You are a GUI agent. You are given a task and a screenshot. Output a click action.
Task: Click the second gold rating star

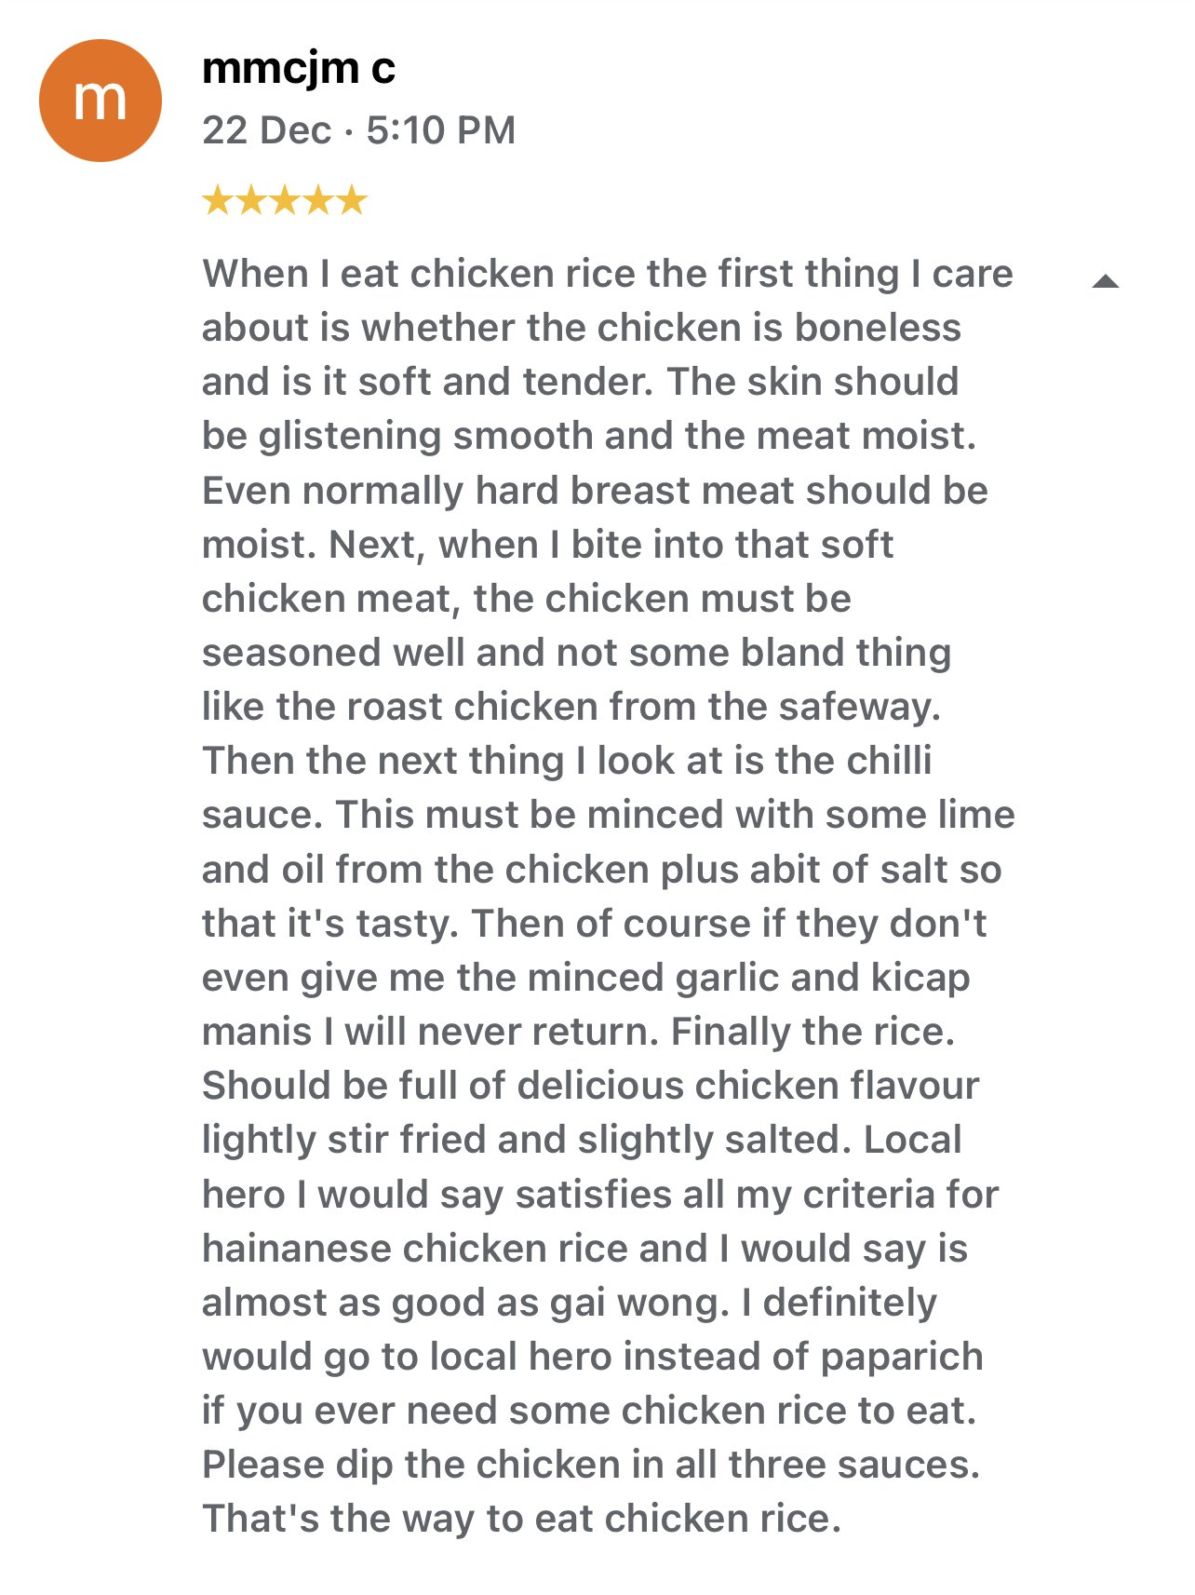tap(251, 200)
